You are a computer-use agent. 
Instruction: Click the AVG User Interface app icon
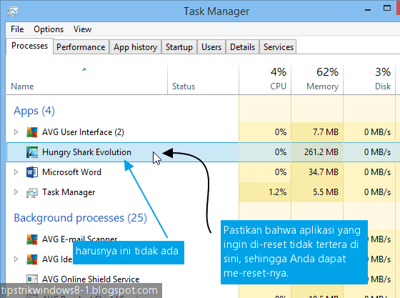coord(32,132)
